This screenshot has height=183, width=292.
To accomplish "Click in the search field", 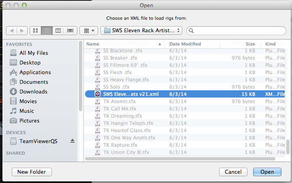I will pos(237,30).
